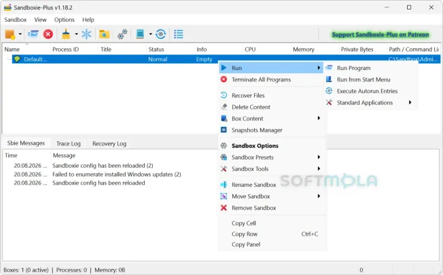The image size is (443, 275).
Task: Open Sandbox Options in the context menu
Action: (255, 146)
